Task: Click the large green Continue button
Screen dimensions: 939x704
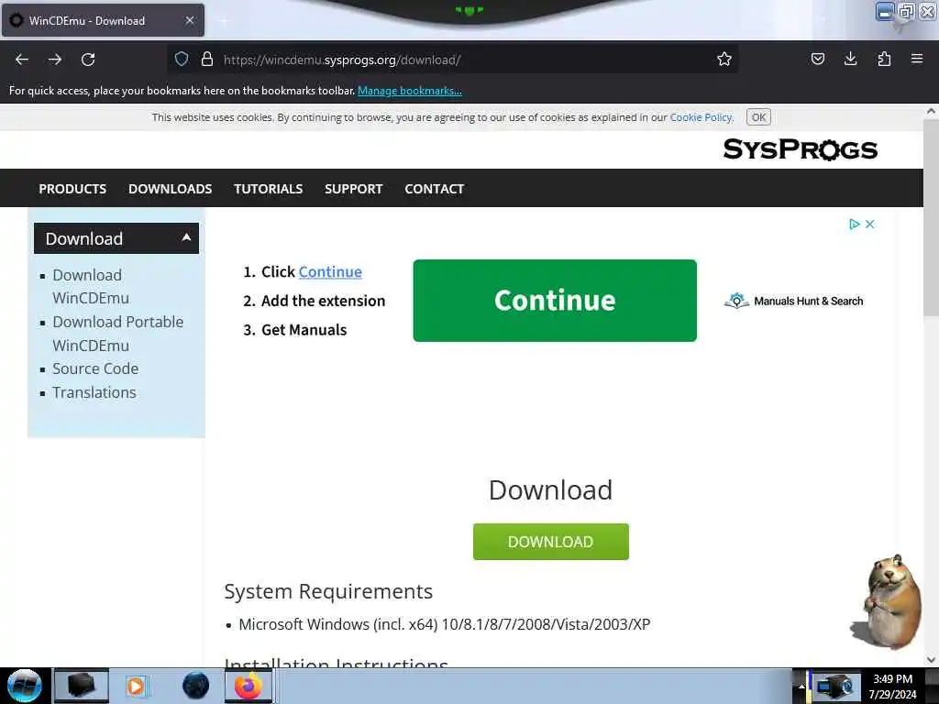Action: coord(555,301)
